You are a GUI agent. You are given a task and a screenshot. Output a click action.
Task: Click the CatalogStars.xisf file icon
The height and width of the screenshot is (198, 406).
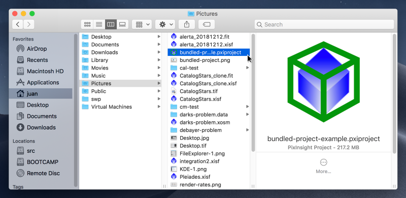pyautogui.click(x=174, y=99)
